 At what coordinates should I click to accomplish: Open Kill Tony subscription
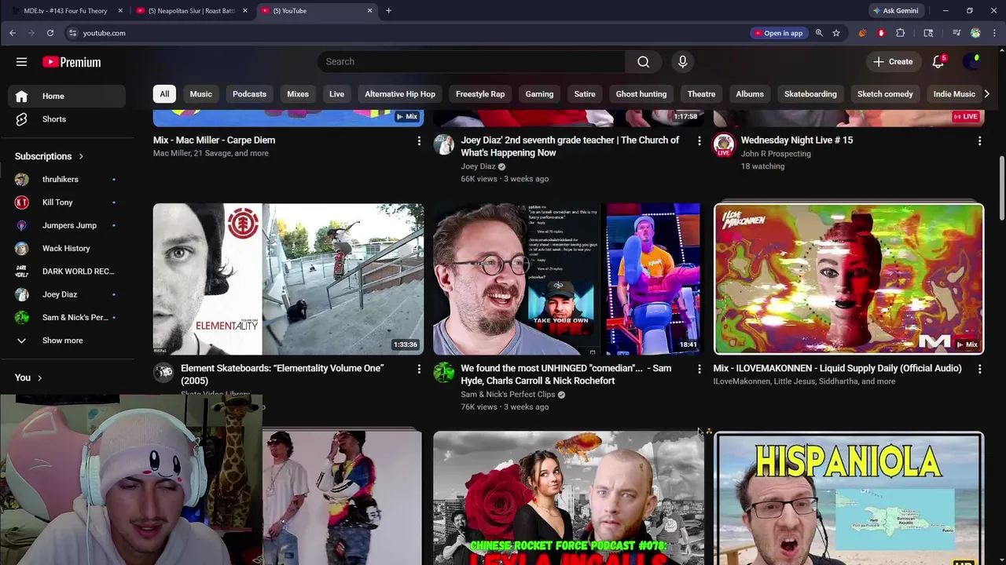coord(67,202)
